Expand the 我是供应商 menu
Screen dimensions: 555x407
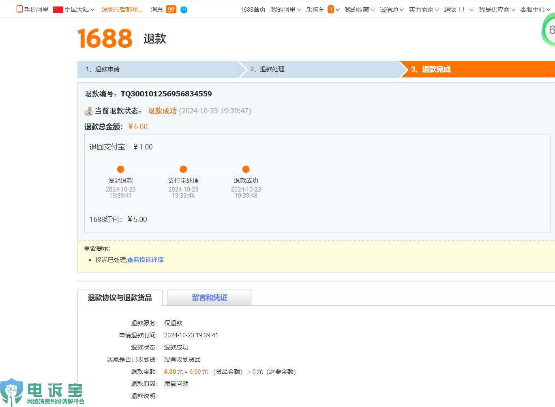pyautogui.click(x=497, y=10)
